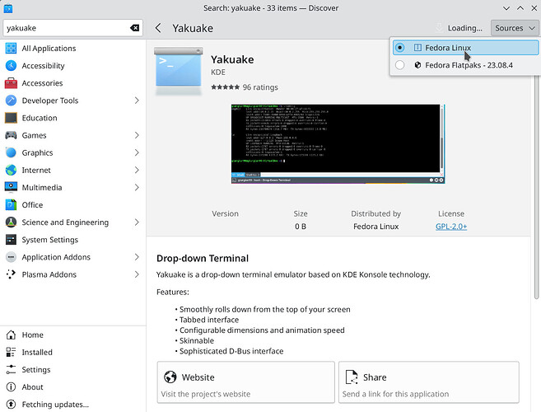Click the Installed list icon
This screenshot has height=412, width=541.
[x=11, y=352]
